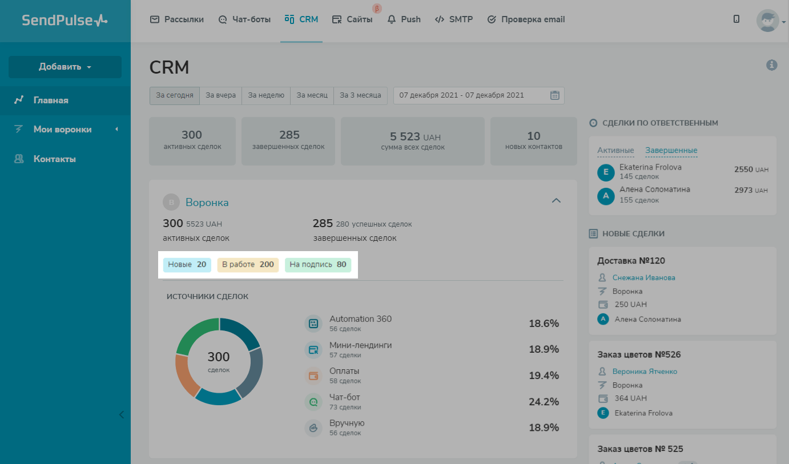Image resolution: width=789 pixels, height=464 pixels.
Task: Click the Чат-бот source icon
Action: [x=313, y=402]
